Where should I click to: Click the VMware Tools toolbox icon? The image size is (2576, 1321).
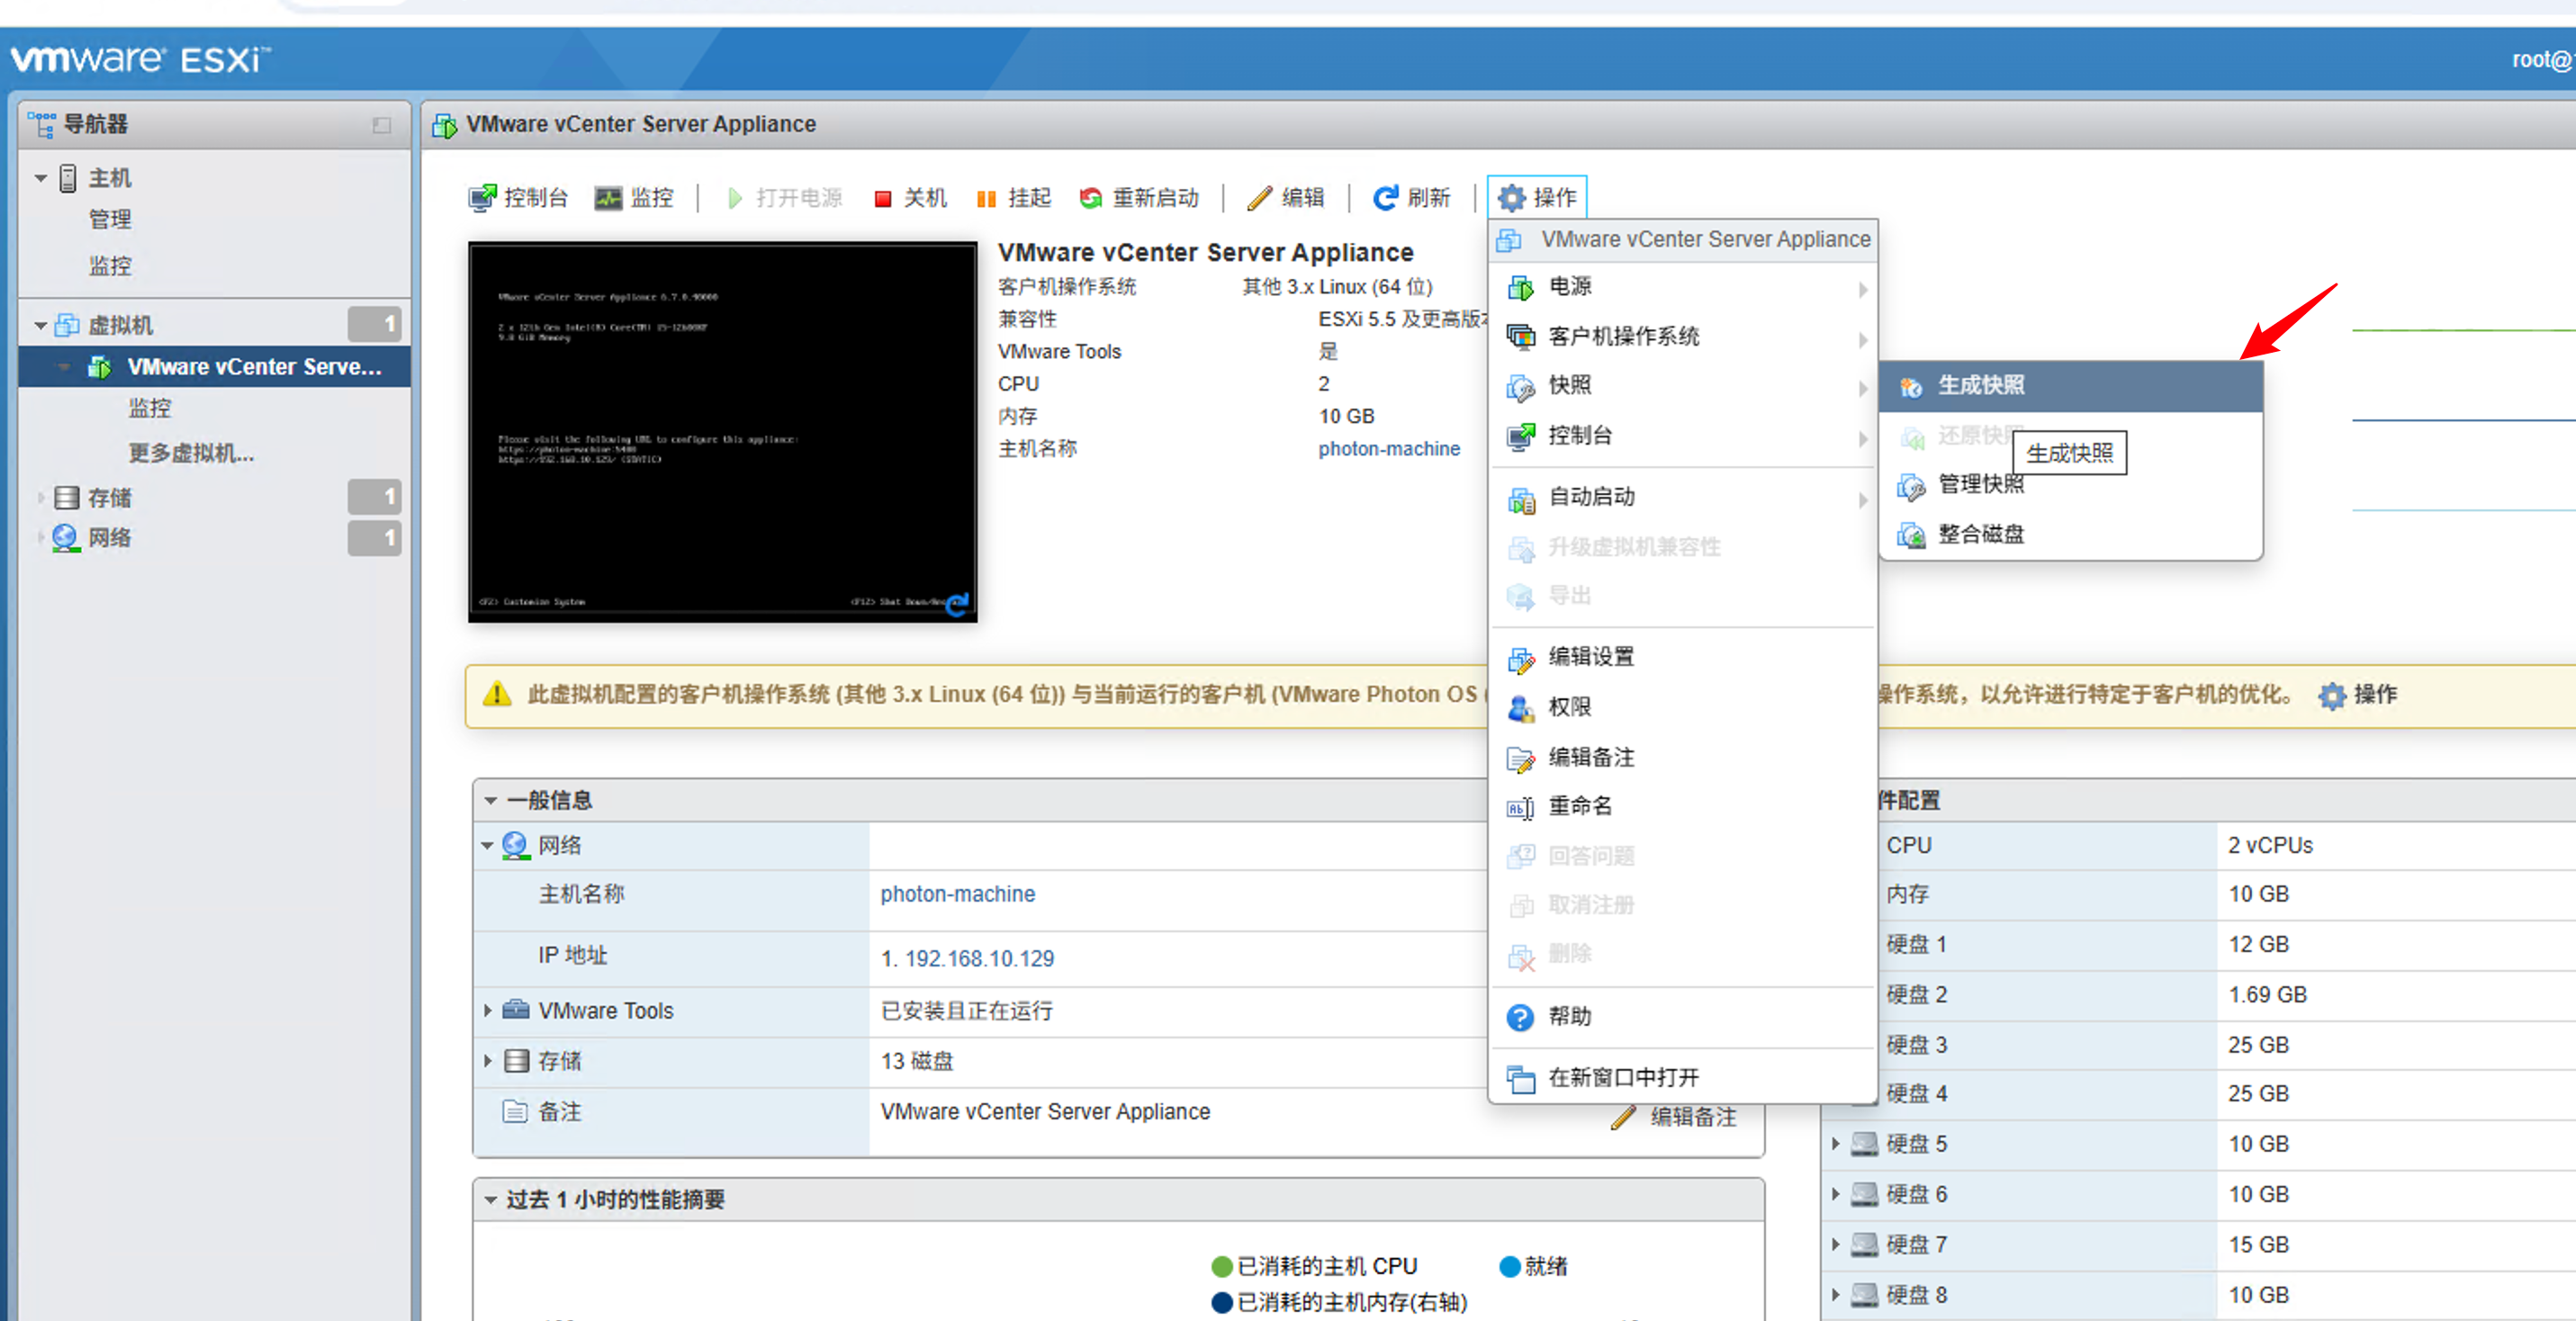click(x=516, y=1010)
